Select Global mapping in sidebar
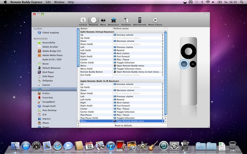 click(x=50, y=32)
